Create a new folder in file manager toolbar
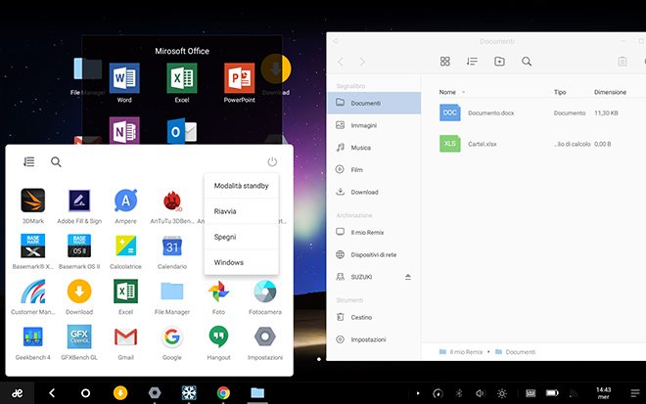Viewport: 646px width, 404px height. tap(499, 62)
